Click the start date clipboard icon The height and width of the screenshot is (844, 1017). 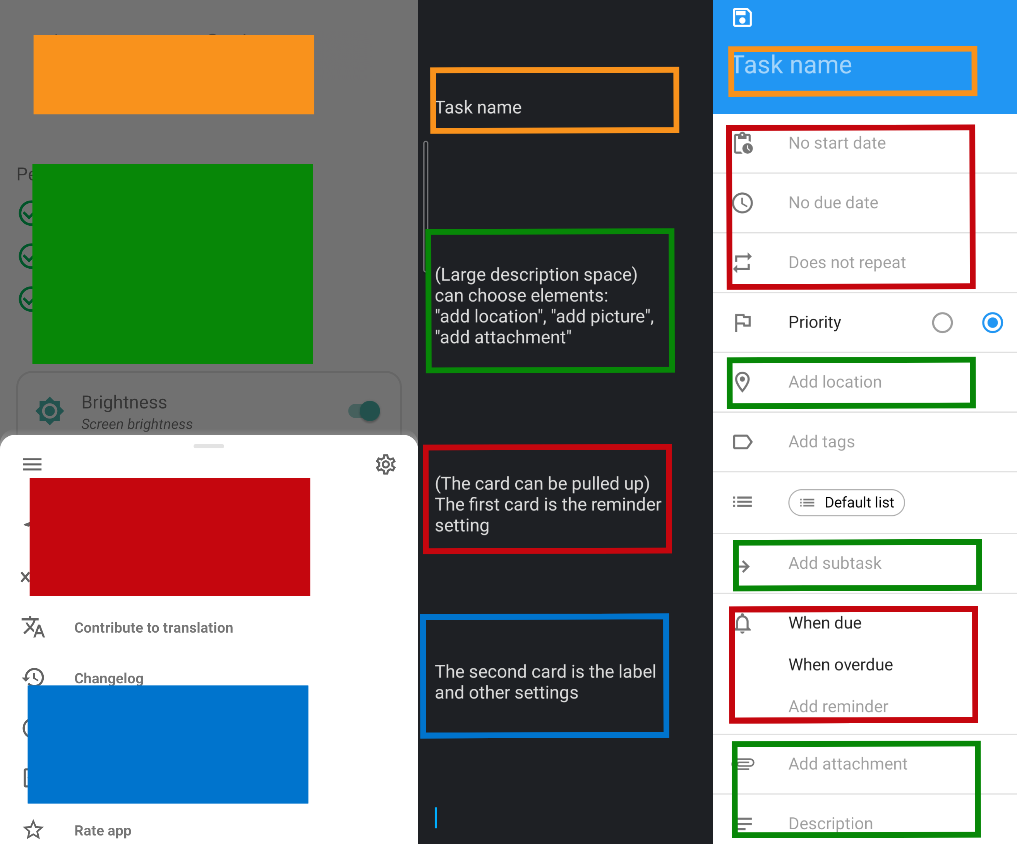743,143
